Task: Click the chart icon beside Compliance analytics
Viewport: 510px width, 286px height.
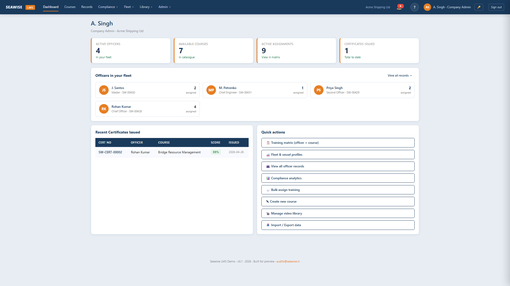Action: click(x=268, y=178)
